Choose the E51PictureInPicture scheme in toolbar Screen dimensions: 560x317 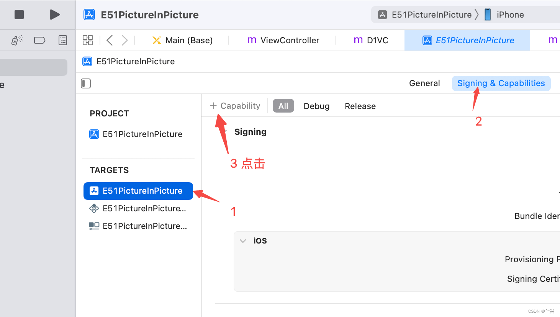coord(425,15)
